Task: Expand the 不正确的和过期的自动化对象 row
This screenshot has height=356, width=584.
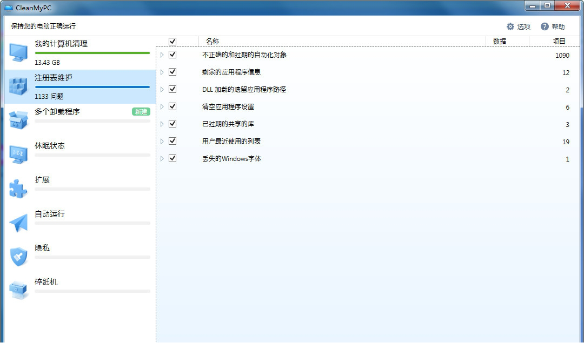Action: click(x=162, y=55)
